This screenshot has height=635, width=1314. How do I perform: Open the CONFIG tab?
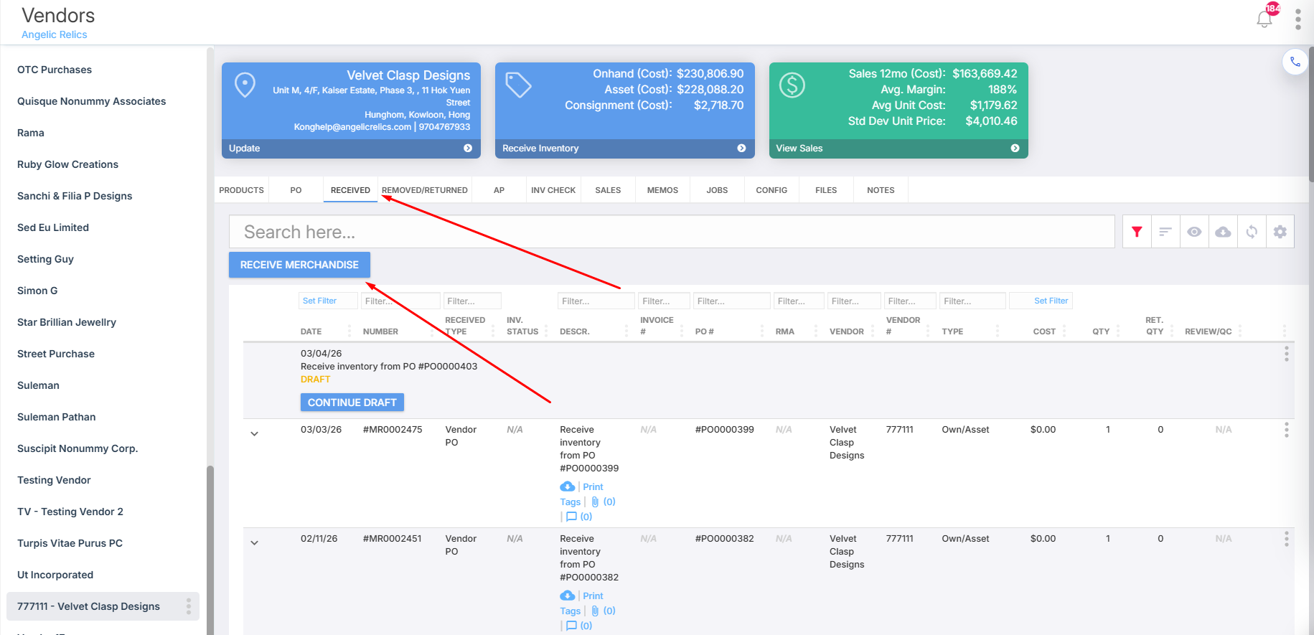[771, 190]
